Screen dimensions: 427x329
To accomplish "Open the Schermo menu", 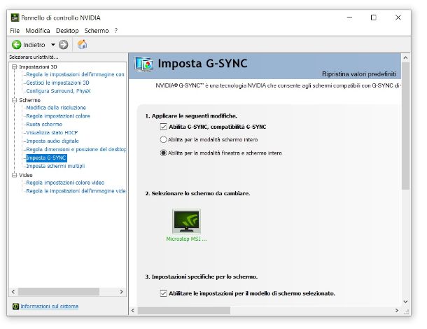I will point(97,31).
